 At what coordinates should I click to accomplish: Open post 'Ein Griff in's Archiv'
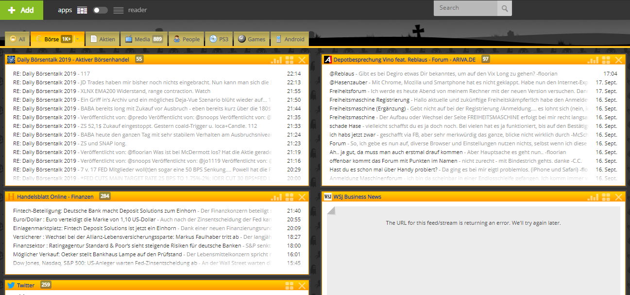(x=157, y=100)
